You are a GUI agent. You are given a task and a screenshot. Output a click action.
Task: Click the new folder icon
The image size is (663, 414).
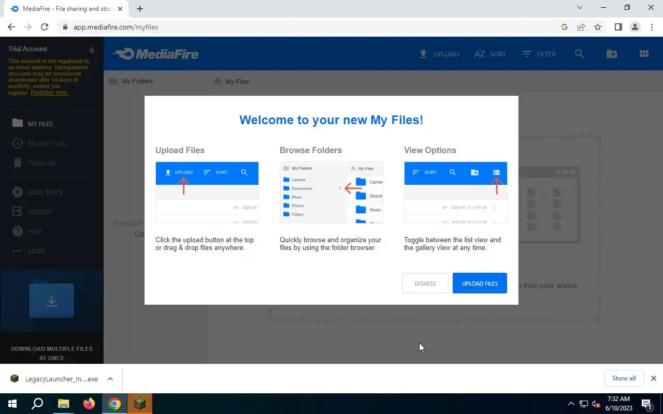pyautogui.click(x=612, y=54)
